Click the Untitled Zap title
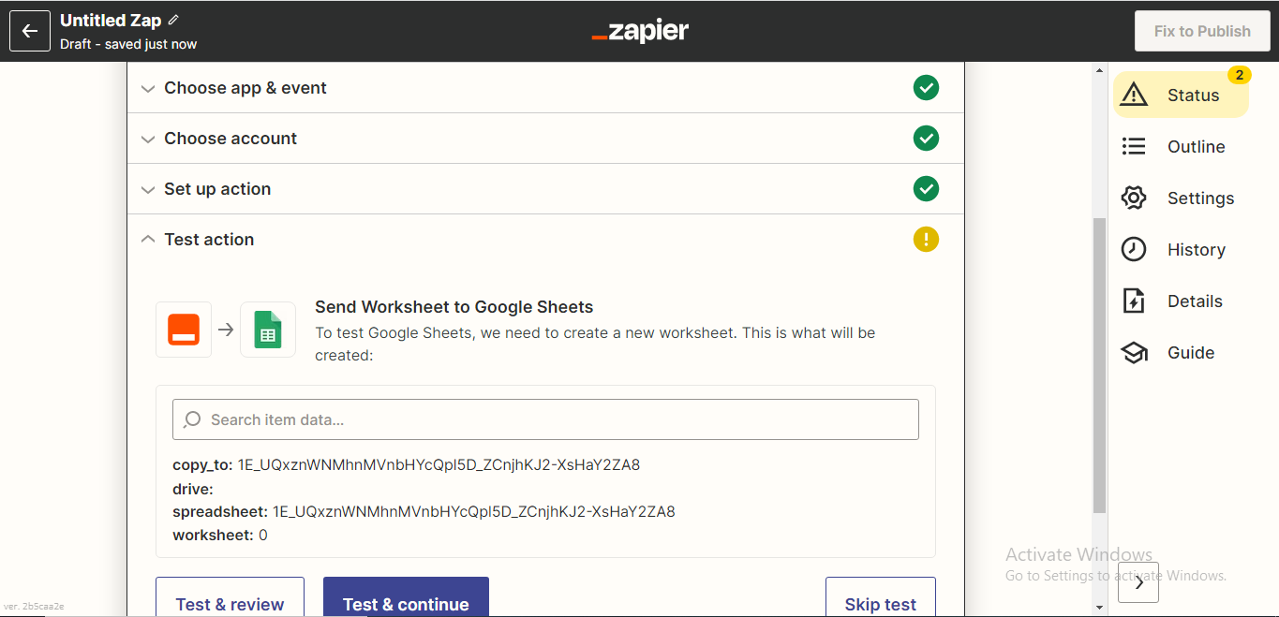 [111, 20]
